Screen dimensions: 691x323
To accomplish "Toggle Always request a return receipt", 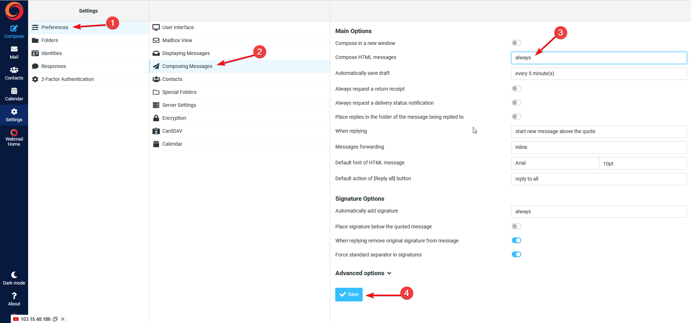I will [516, 89].
